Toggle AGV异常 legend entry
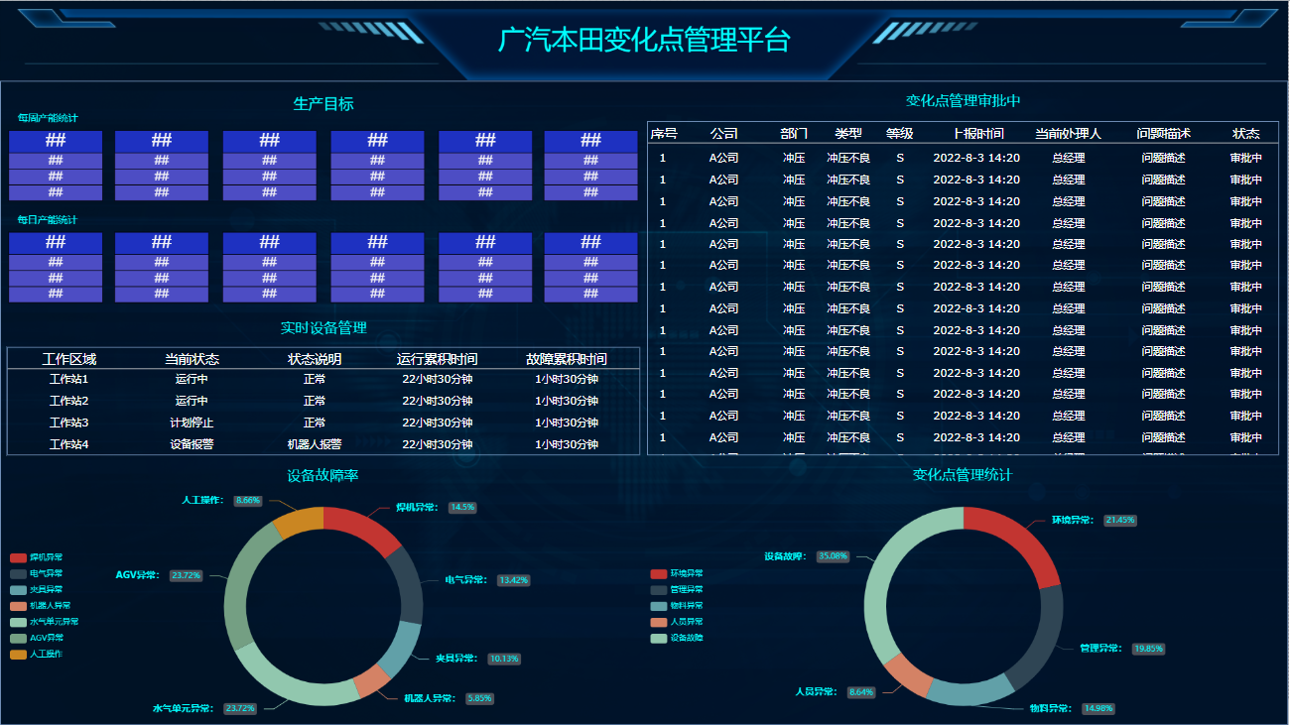Viewport: 1290px width, 725px height. (37, 638)
